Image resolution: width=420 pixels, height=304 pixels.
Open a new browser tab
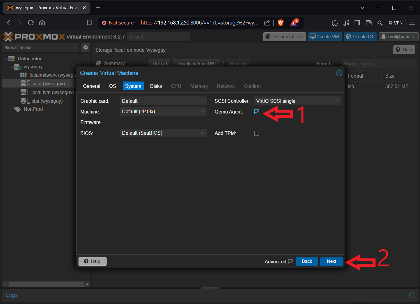pos(98,8)
